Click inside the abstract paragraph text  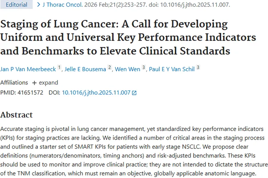[134, 151]
